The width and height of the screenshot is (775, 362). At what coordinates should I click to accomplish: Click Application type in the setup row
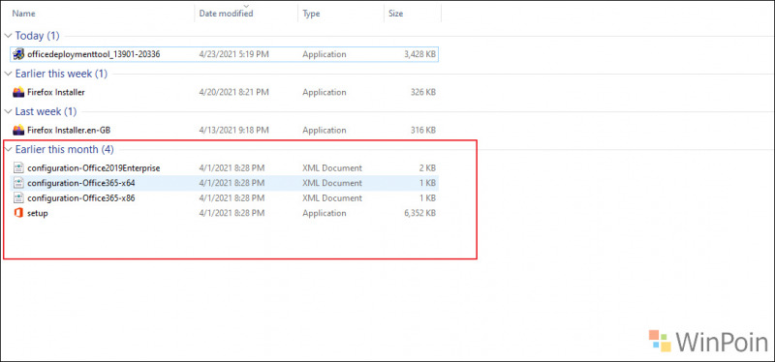tap(325, 213)
